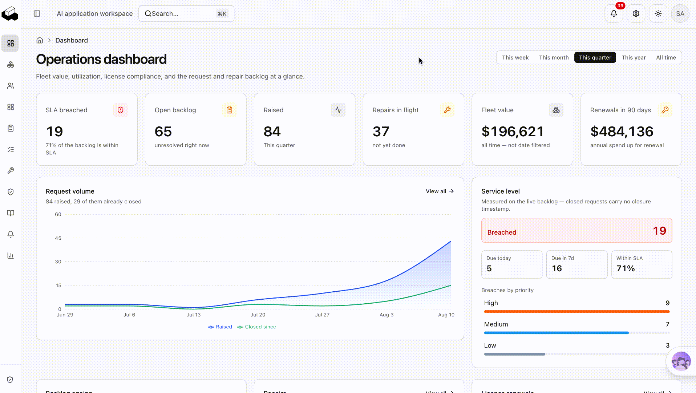Click the Raised 84 value
This screenshot has height=393, width=696.
tap(272, 131)
